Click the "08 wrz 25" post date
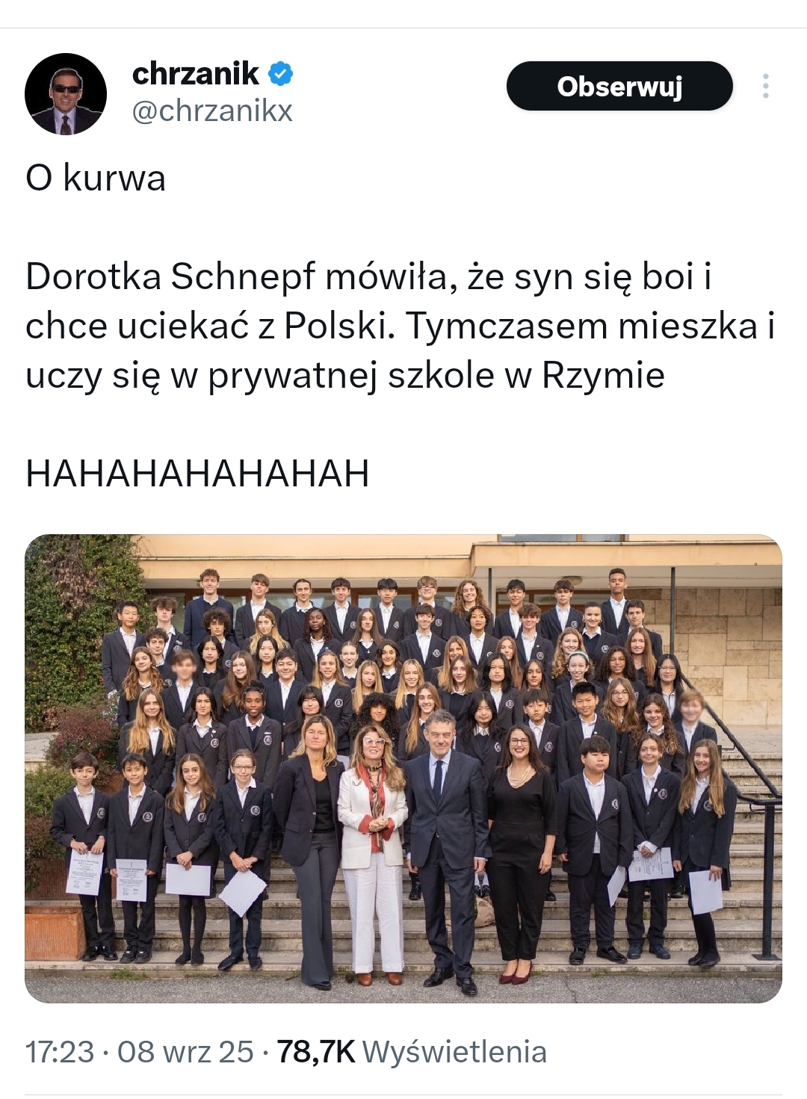The image size is (807, 1099). [x=185, y=1052]
